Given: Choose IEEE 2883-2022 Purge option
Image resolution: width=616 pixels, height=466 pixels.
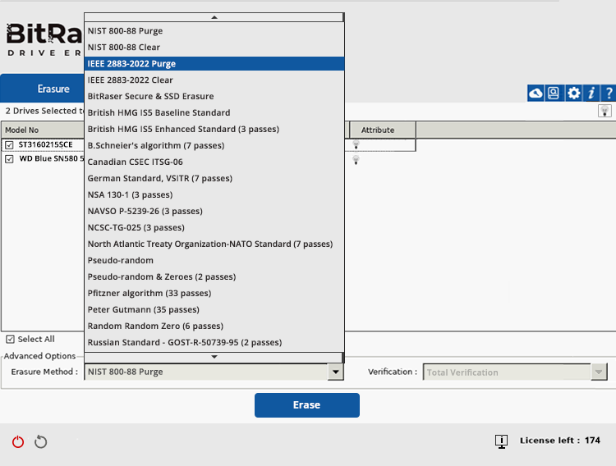Looking at the screenshot, I should tap(131, 63).
